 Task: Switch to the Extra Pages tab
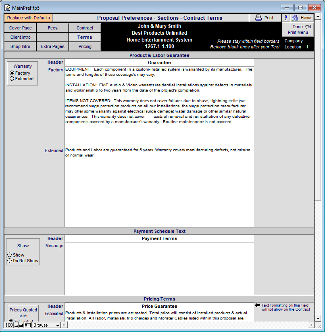[x=53, y=46]
